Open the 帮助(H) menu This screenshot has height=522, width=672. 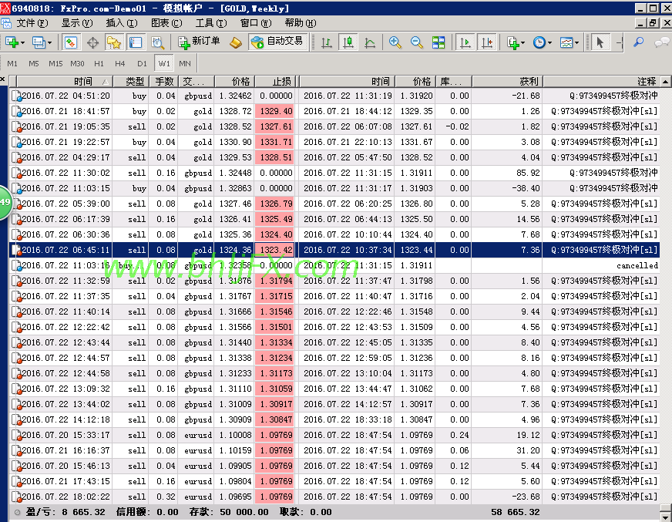[x=301, y=22]
